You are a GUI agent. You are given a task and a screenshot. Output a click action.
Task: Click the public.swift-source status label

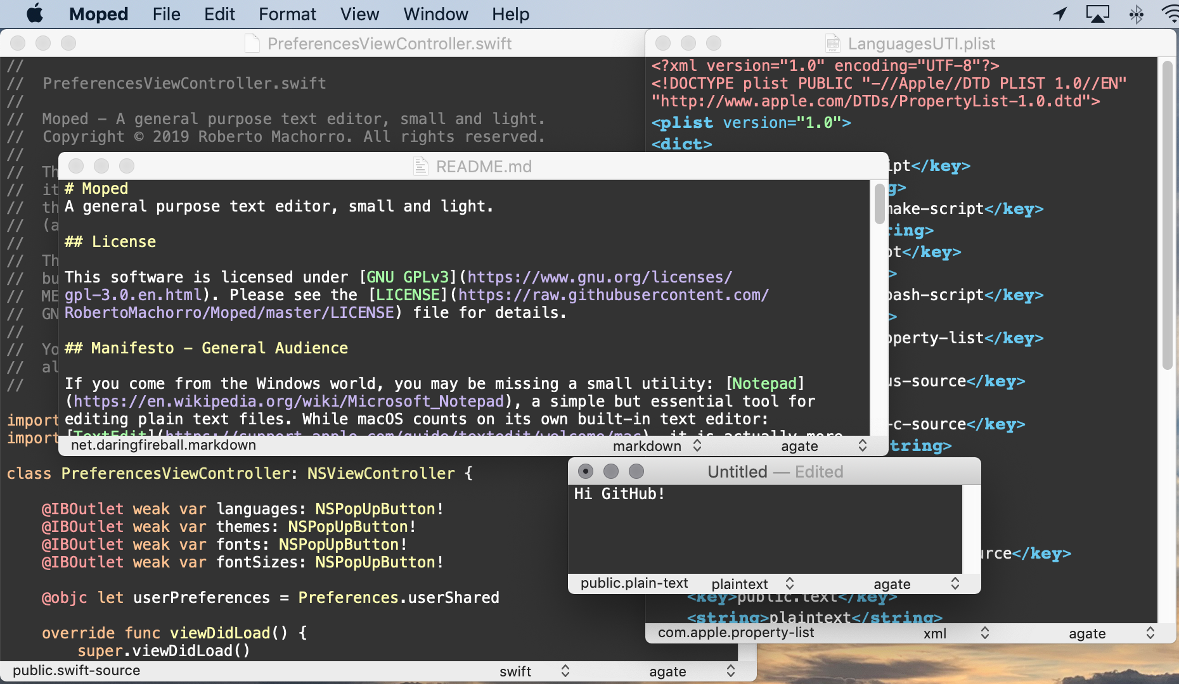pyautogui.click(x=77, y=670)
